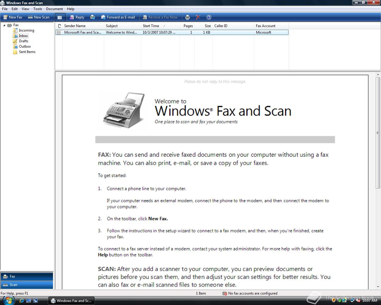Click the document icon column header
Viewport: 381px width, 305px height.
pos(59,26)
